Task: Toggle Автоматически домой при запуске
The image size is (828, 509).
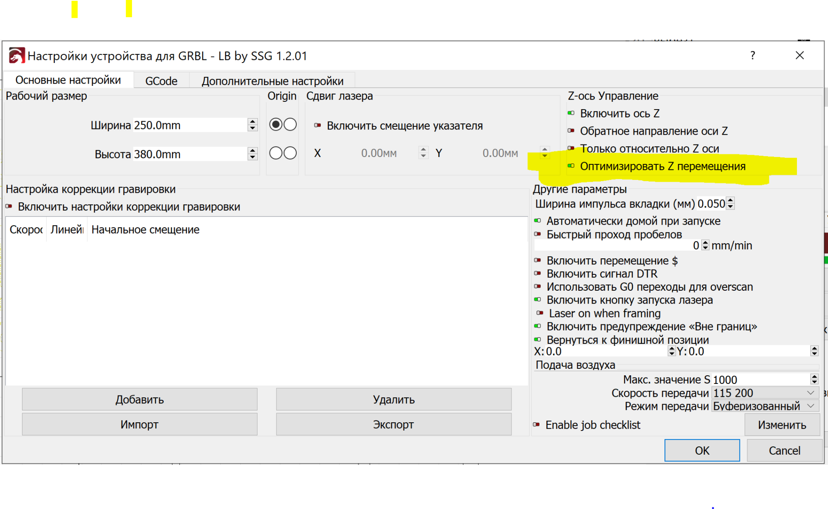Action: [x=538, y=221]
